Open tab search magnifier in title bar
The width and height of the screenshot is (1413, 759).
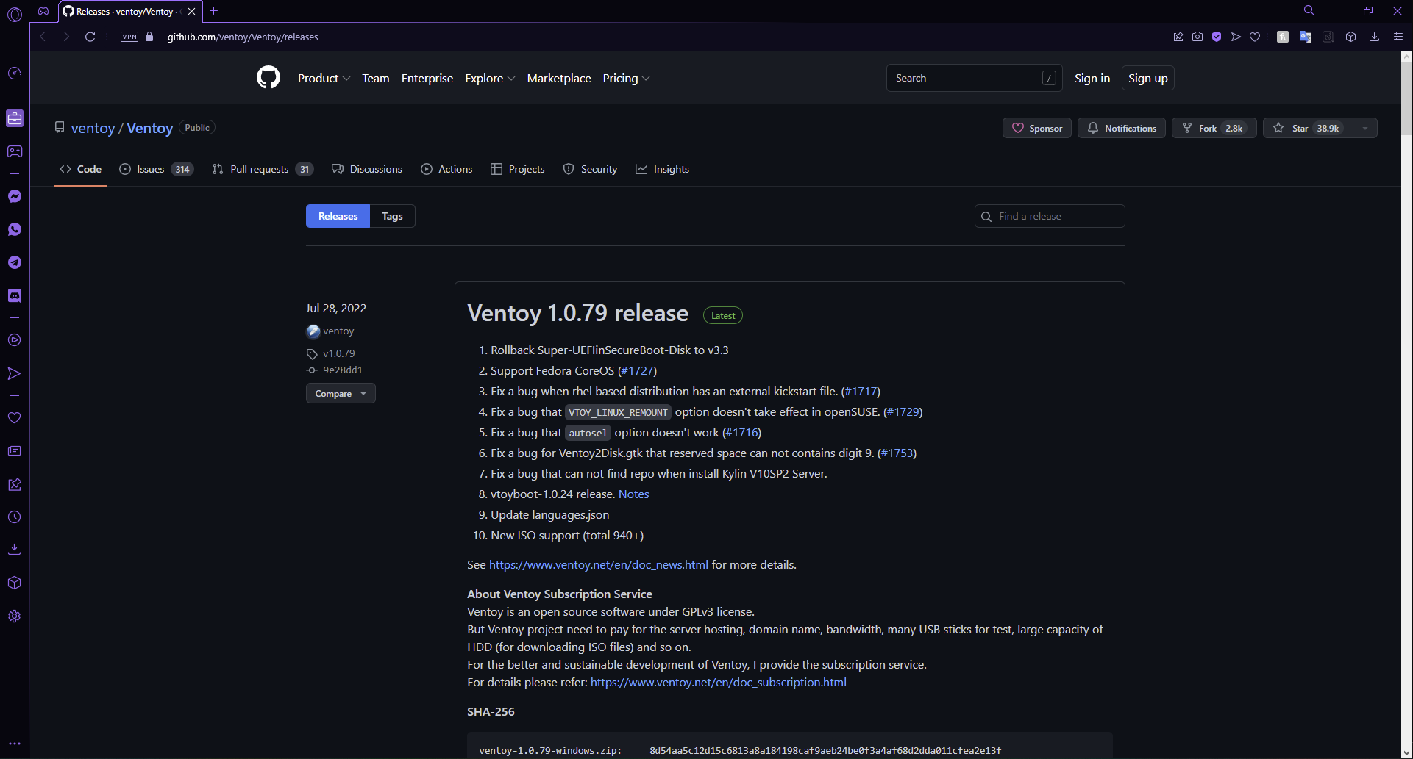click(x=1309, y=11)
